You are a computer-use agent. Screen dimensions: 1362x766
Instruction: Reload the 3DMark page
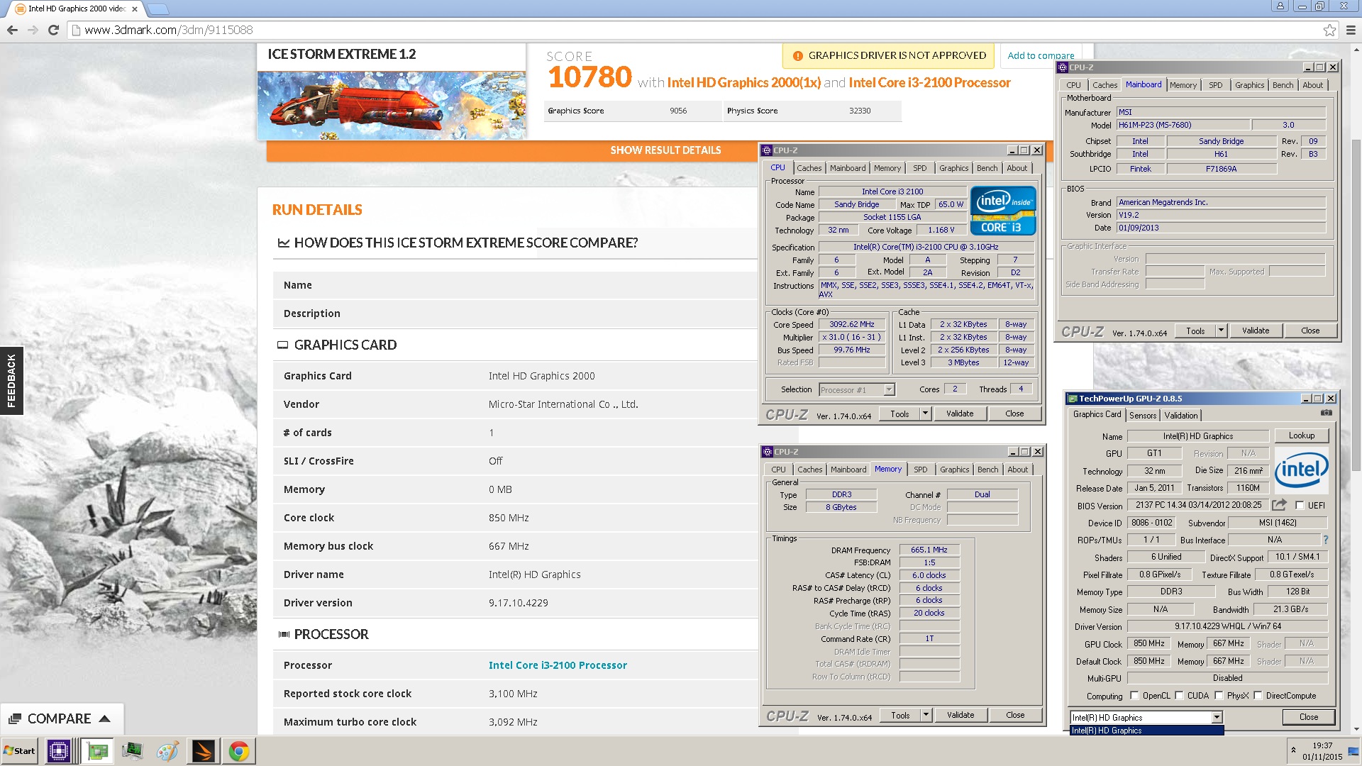(53, 30)
